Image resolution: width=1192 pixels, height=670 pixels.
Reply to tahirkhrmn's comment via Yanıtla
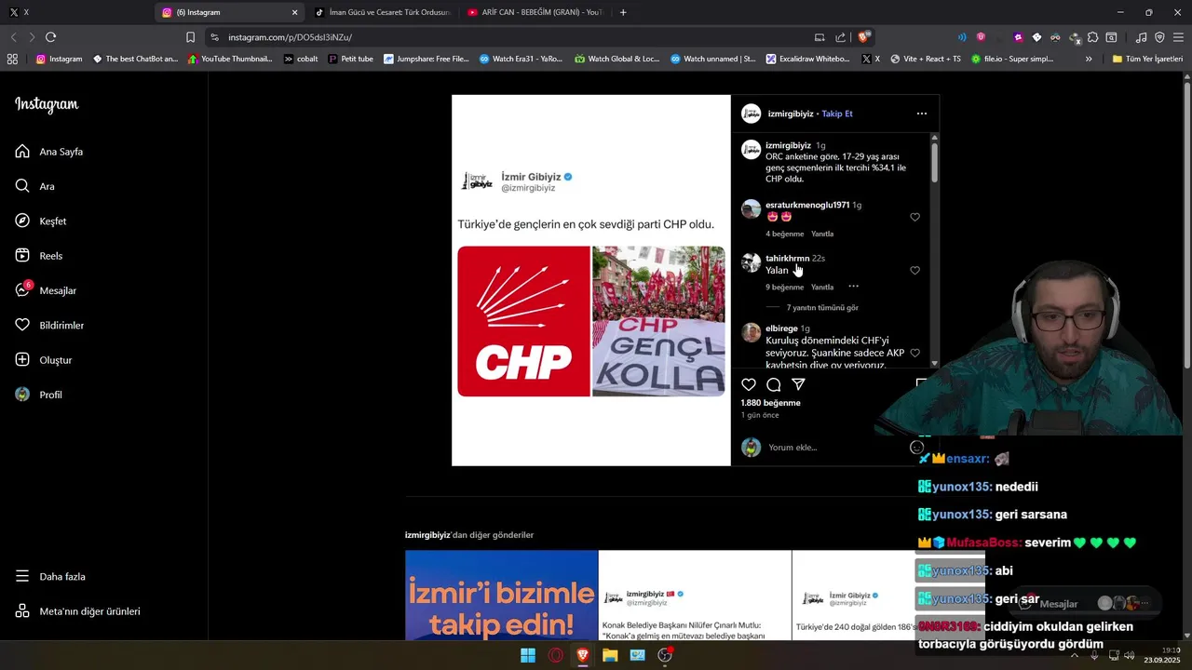[x=822, y=287]
